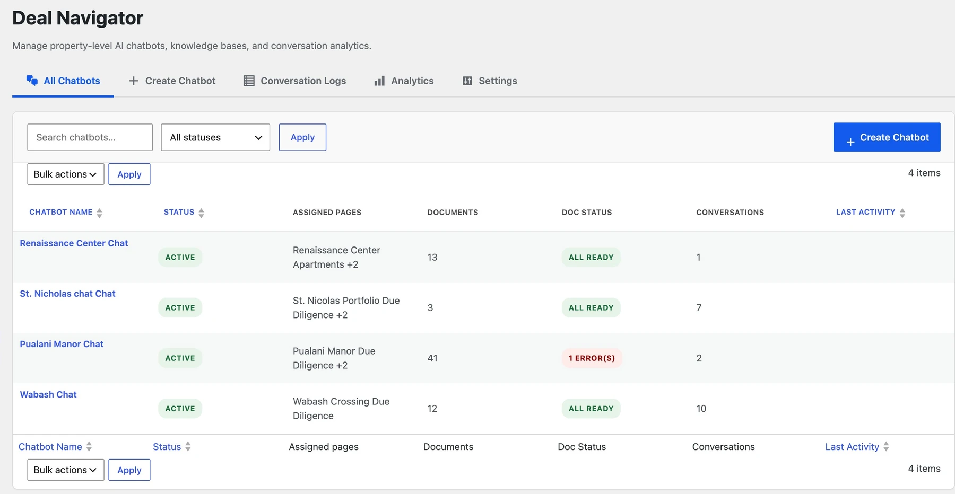The height and width of the screenshot is (494, 955).
Task: Click the All Chatbots chat bubbles icon
Action: tap(32, 81)
